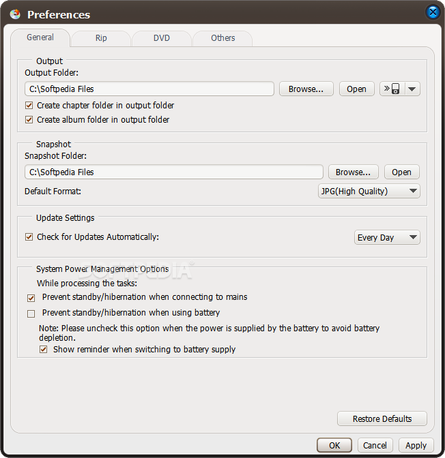Toggle Prevent standby when connecting to mains

coord(31,298)
